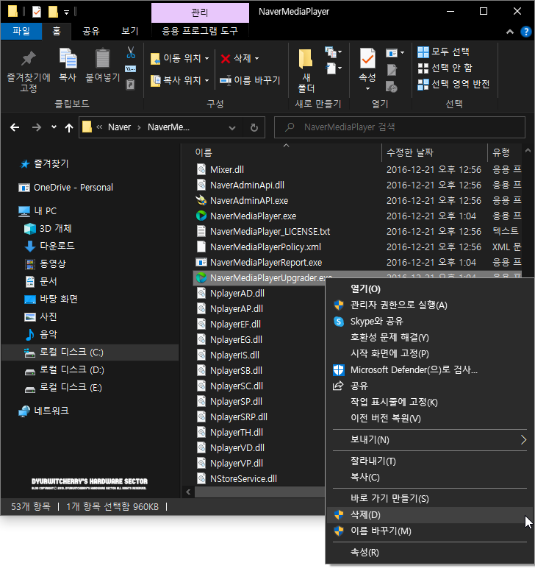This screenshot has height=574, width=535.
Task: Click Rename (이름 바꾸기) in the ribbon
Action: tap(250, 80)
